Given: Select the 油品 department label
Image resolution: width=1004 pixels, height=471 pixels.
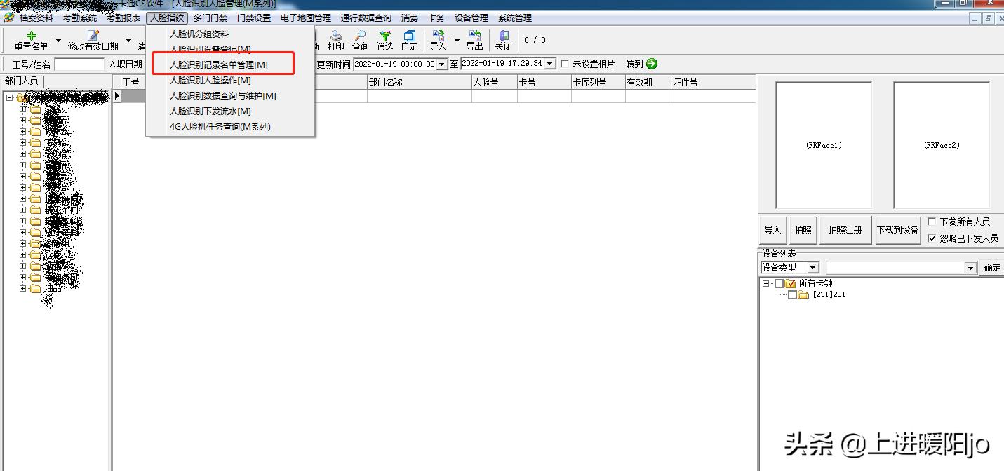Looking at the screenshot, I should [x=53, y=288].
